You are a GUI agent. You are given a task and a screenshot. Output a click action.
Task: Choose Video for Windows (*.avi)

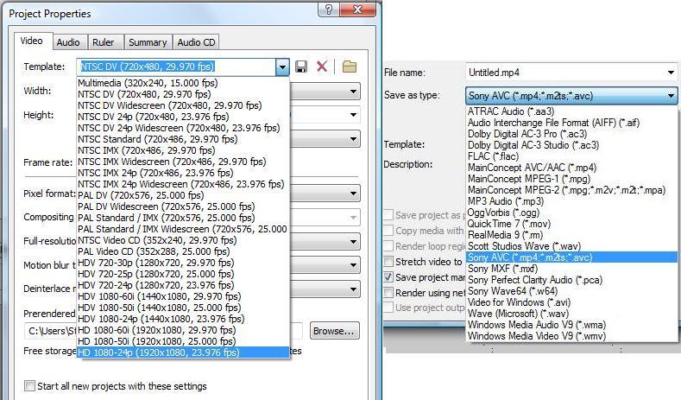tap(571, 302)
